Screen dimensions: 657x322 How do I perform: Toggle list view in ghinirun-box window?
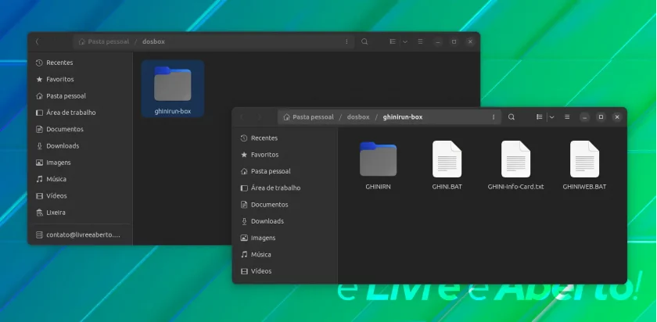pyautogui.click(x=539, y=117)
